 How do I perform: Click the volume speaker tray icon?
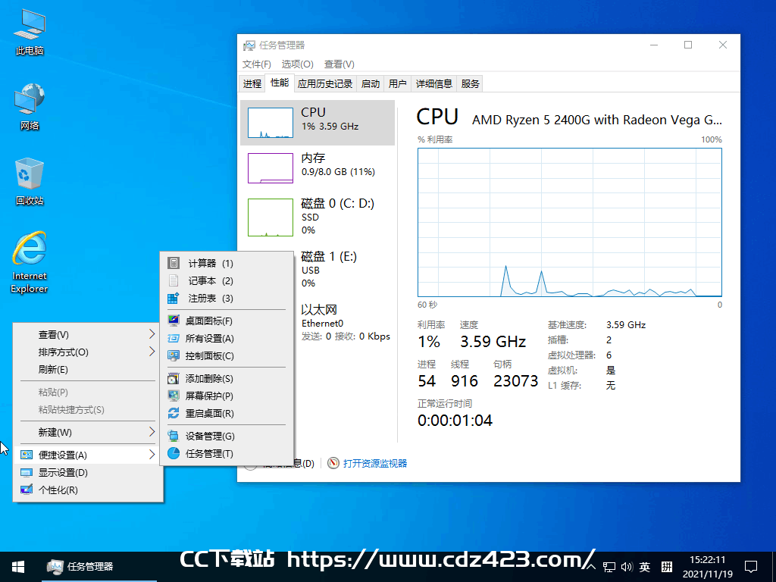pyautogui.click(x=627, y=567)
